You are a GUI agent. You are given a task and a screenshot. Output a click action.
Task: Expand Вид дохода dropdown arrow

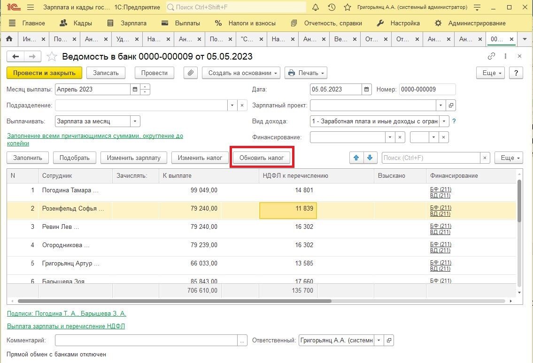click(444, 121)
